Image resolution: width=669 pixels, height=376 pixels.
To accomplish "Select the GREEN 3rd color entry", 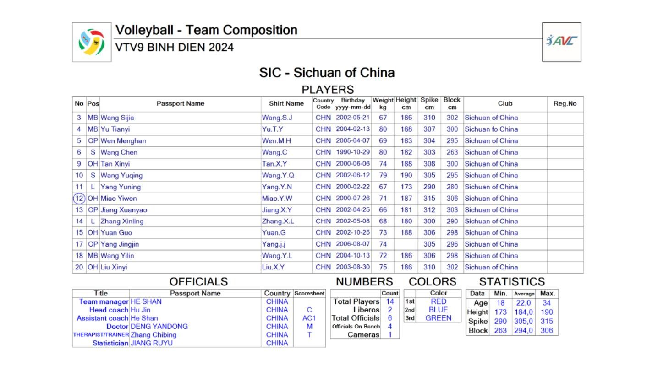I will pos(438,318).
